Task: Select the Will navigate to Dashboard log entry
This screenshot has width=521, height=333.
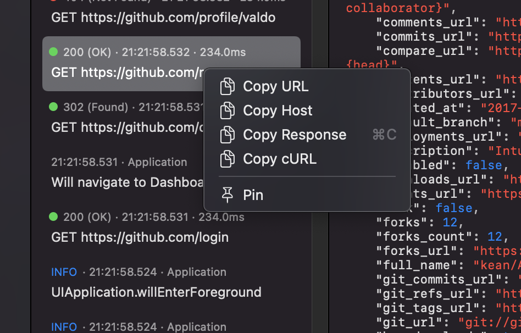Action: point(128,182)
